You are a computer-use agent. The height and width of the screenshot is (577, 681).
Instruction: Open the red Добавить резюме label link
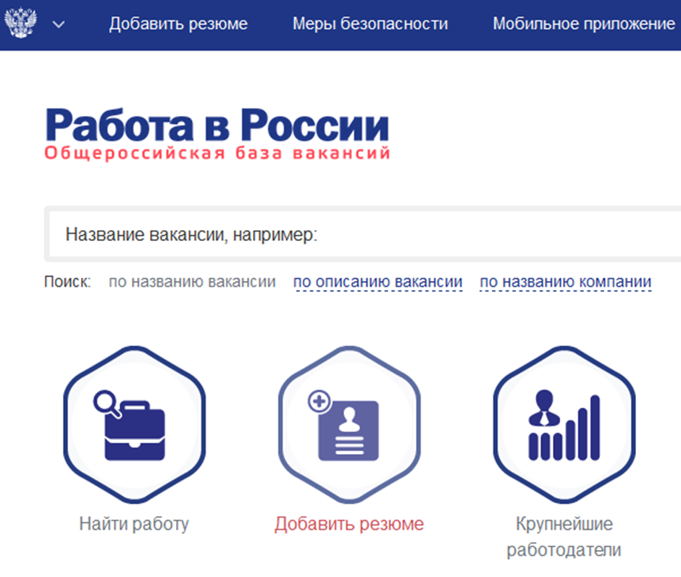(349, 524)
